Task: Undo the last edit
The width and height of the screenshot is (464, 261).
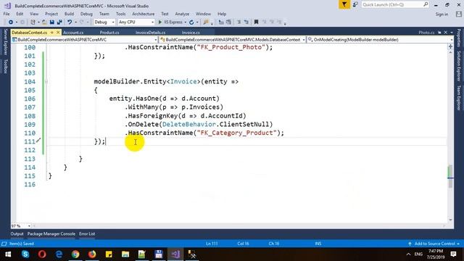Action: 70,22
